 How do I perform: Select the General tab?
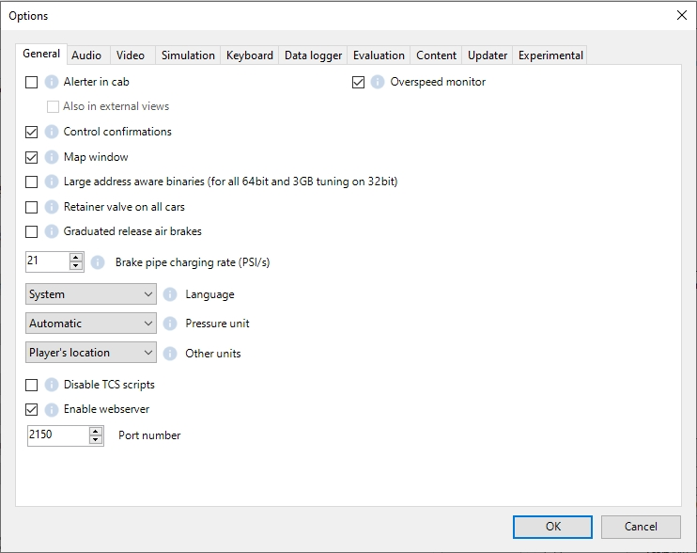41,54
